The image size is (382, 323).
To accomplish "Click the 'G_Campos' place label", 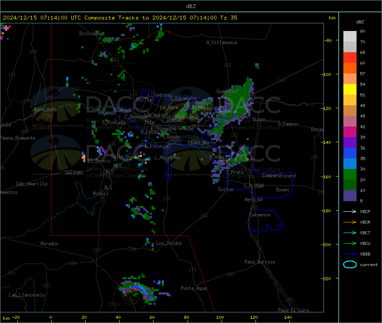I will [288, 124].
